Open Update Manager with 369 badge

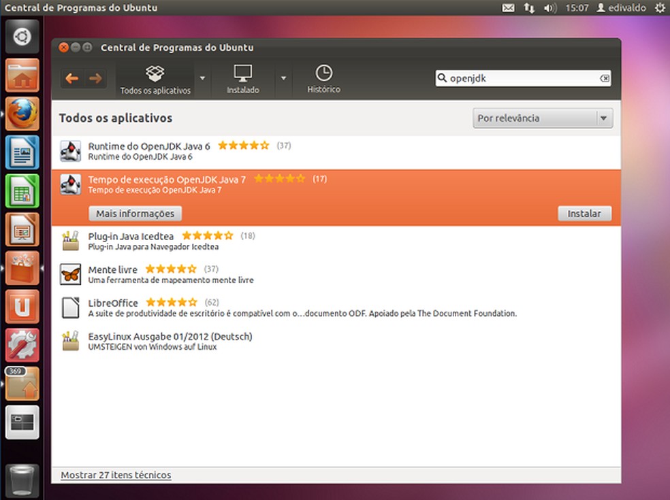(22, 384)
